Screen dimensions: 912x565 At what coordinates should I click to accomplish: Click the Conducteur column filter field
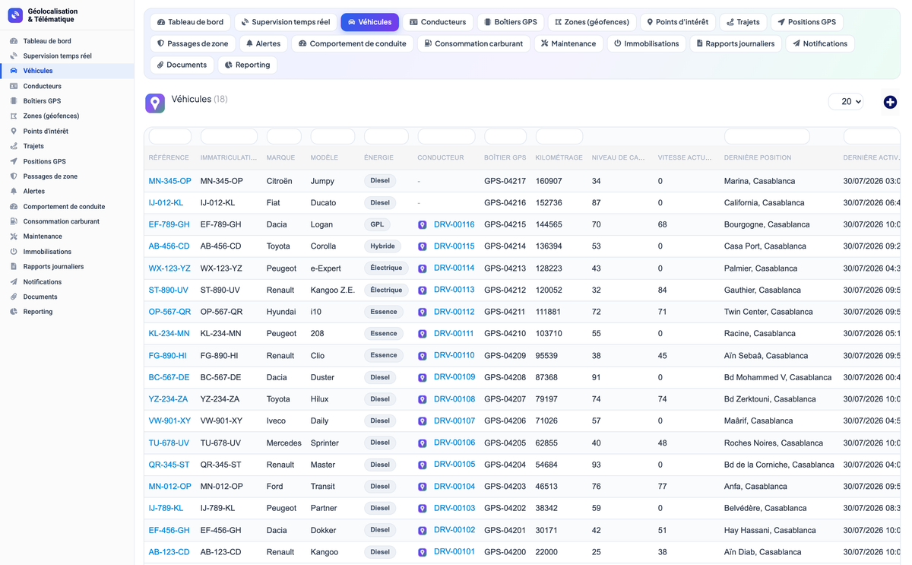[x=446, y=137]
